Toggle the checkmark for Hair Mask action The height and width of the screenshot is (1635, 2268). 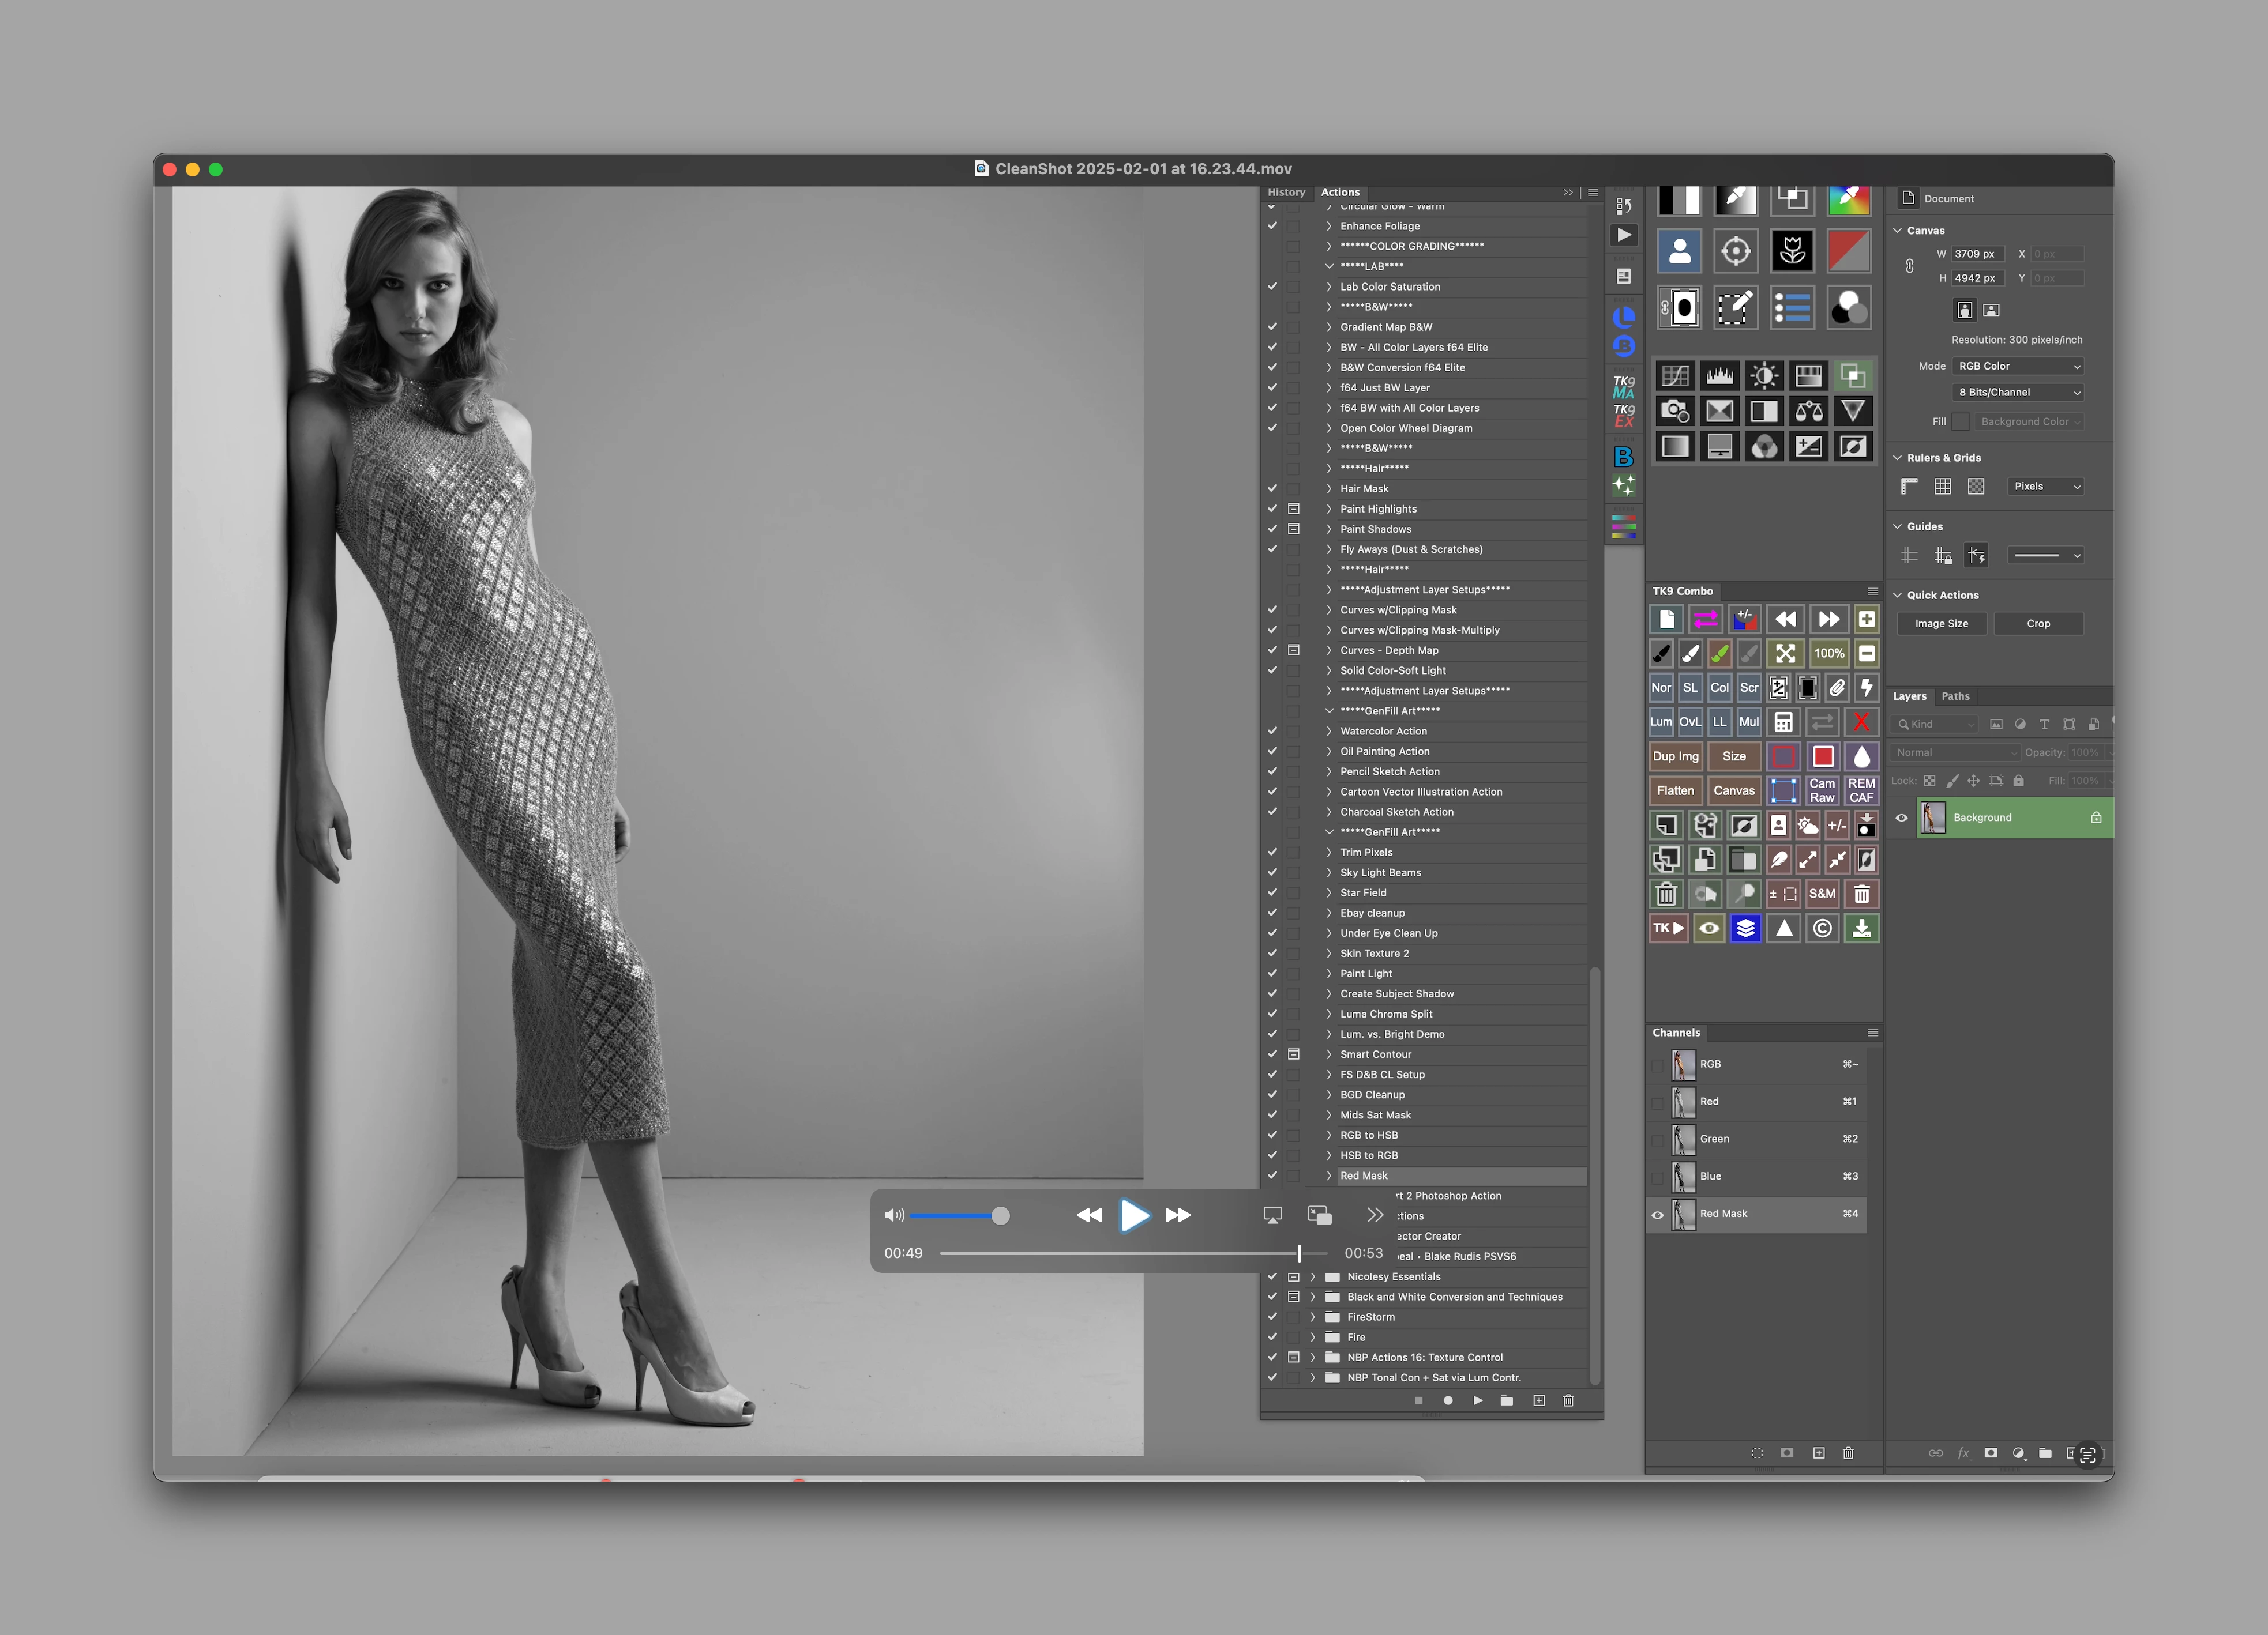point(1272,489)
